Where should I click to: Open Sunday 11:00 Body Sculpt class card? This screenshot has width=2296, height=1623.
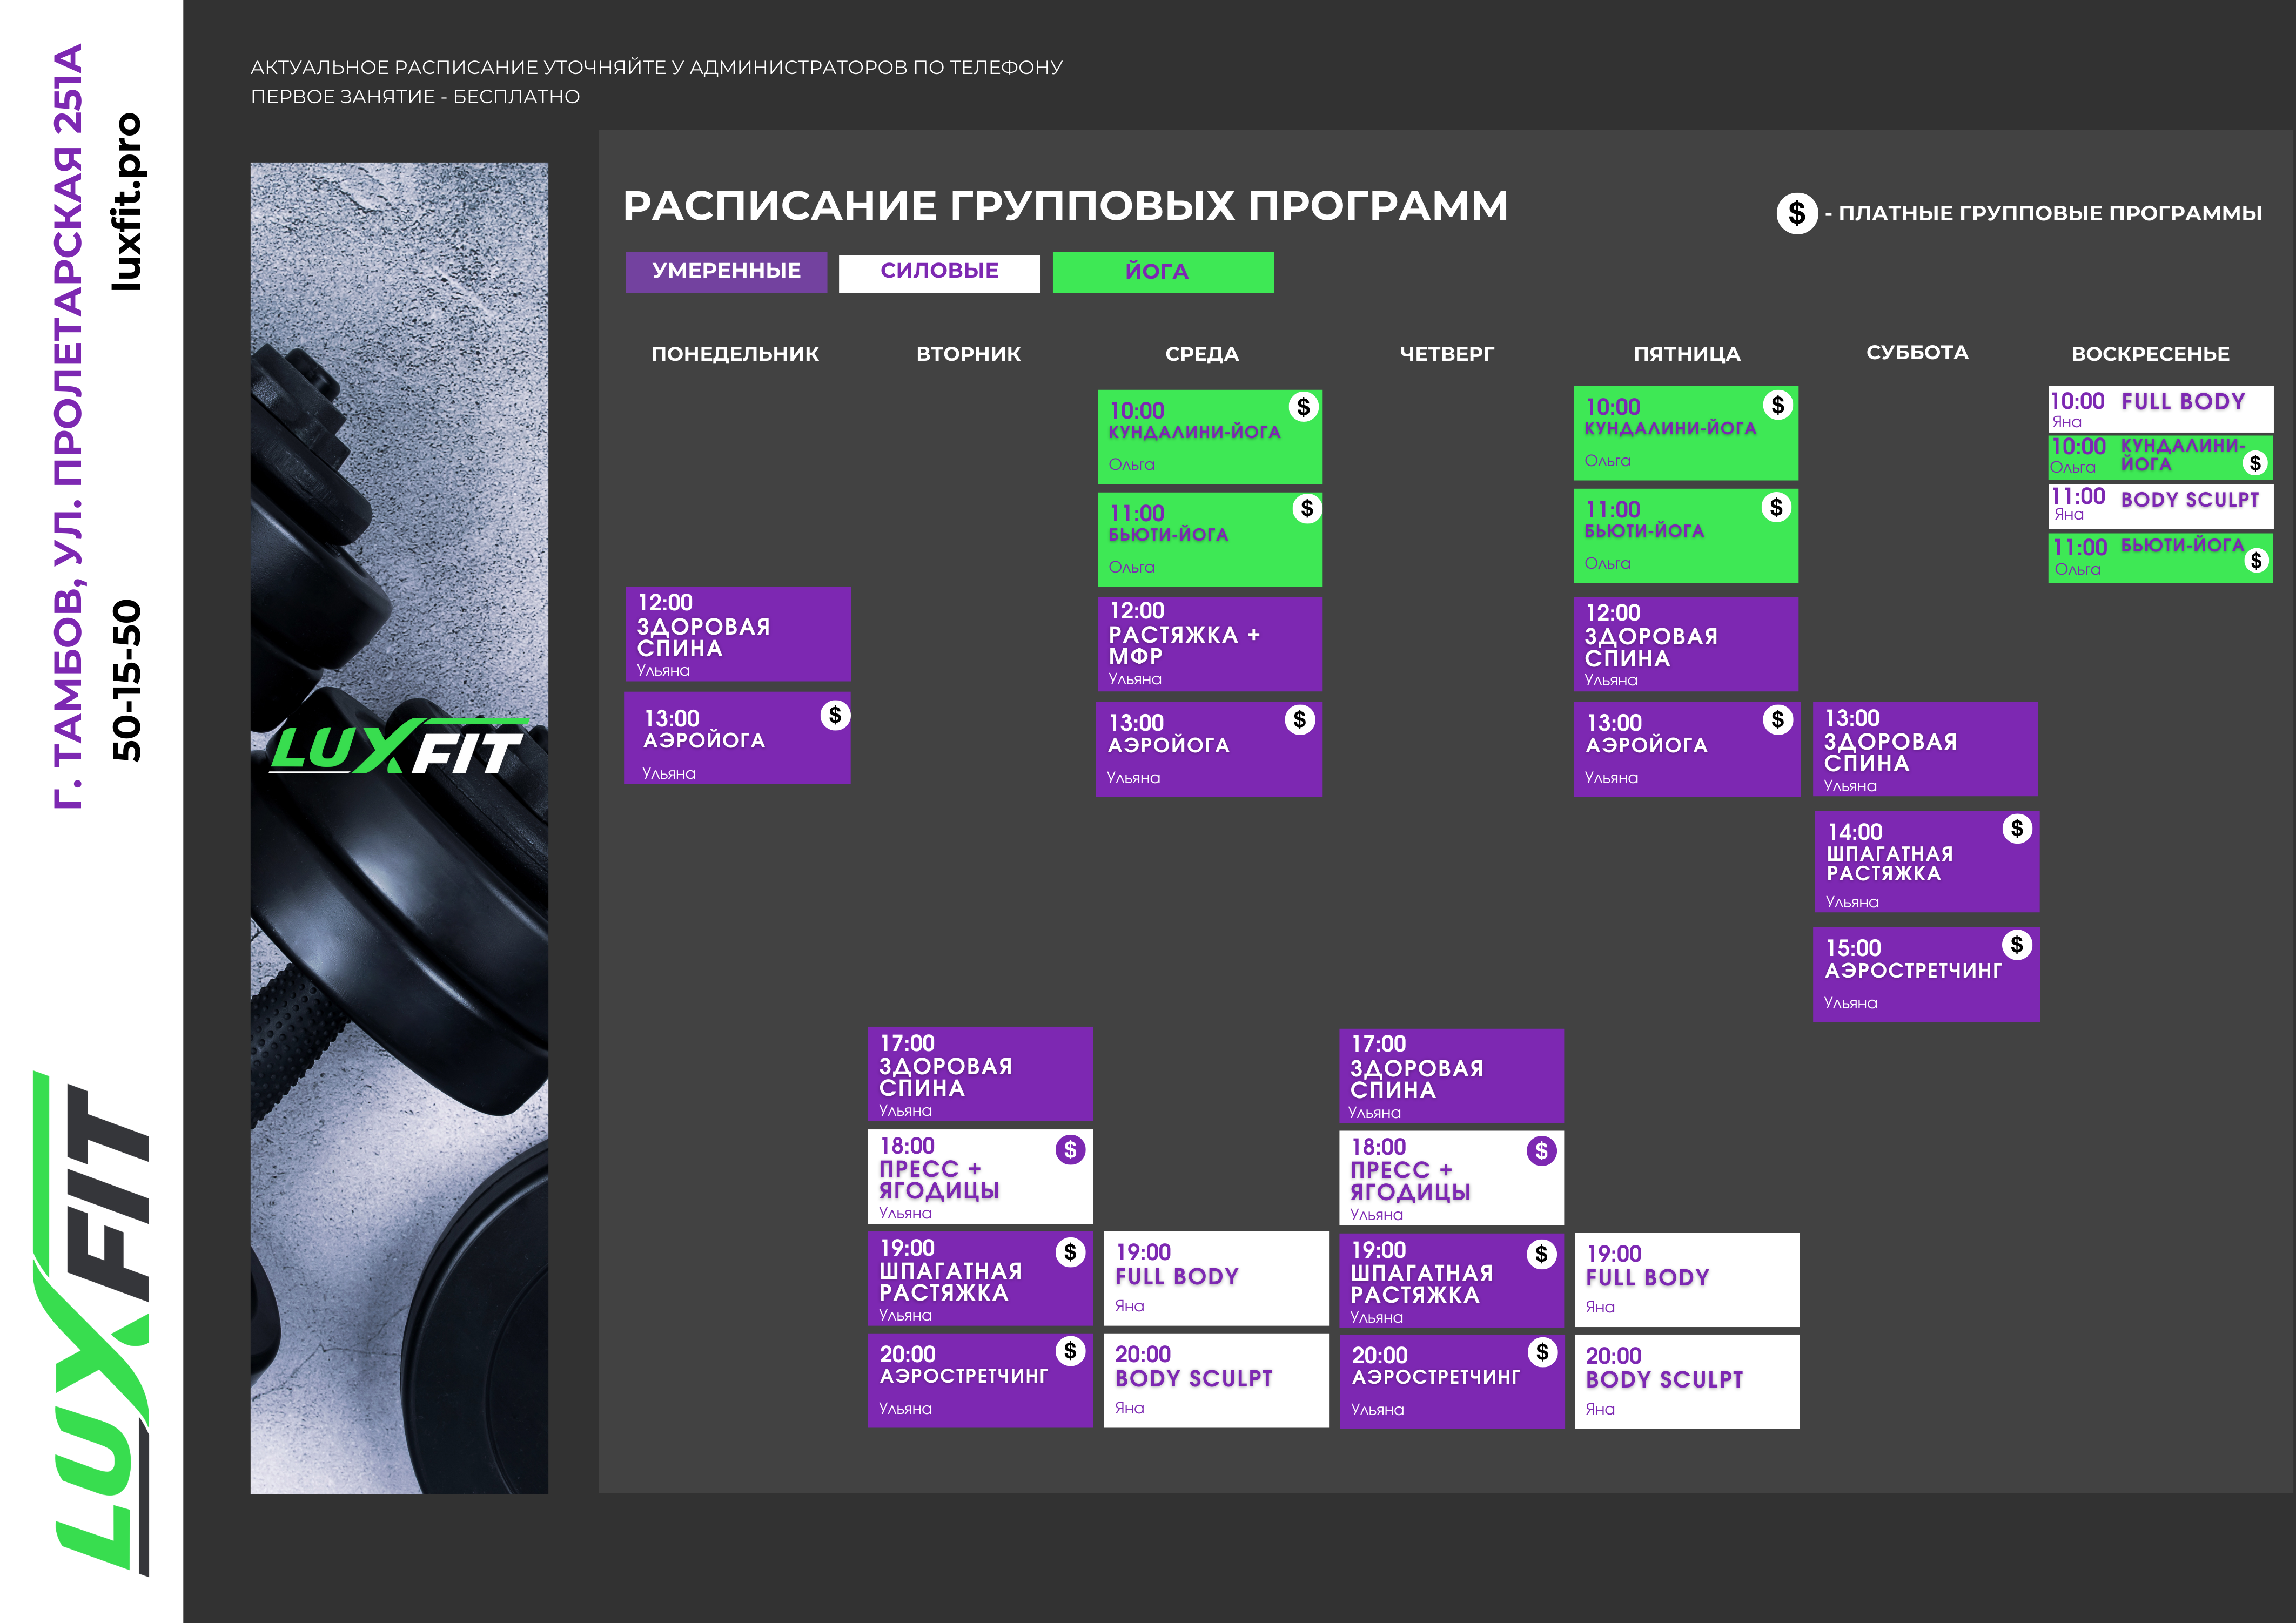click(2160, 506)
